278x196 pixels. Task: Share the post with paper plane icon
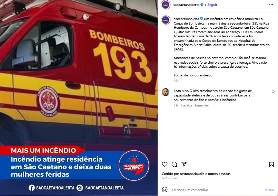(x=184, y=164)
